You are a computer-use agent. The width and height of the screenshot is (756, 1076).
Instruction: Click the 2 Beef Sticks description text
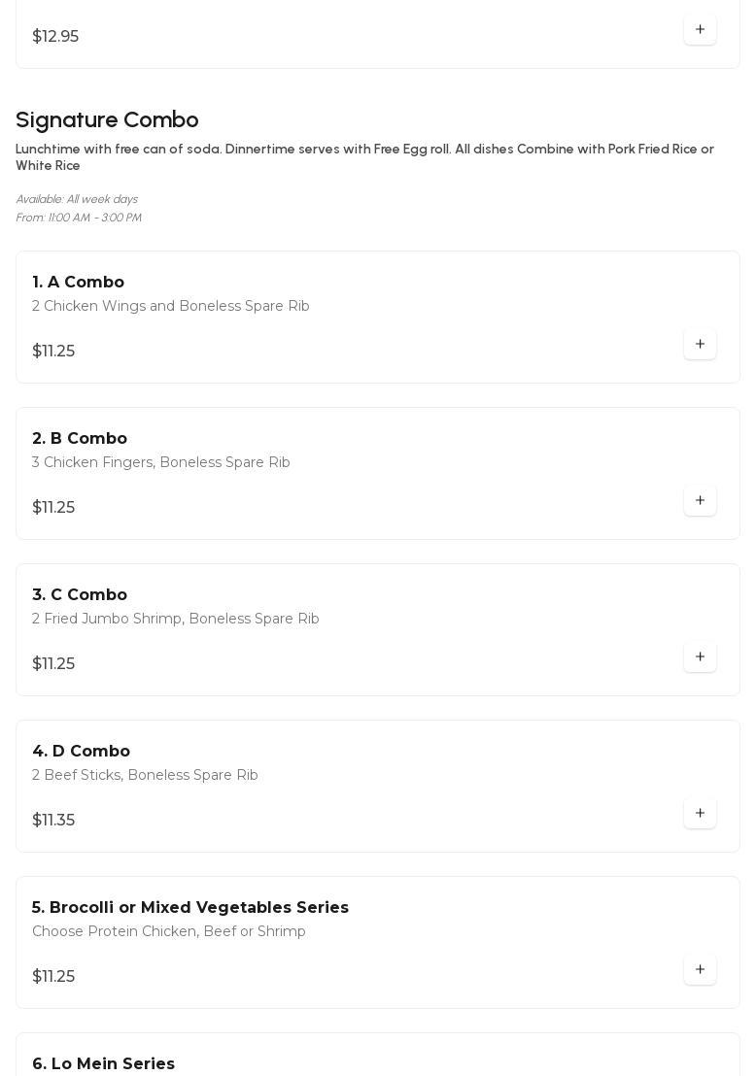coord(145,775)
